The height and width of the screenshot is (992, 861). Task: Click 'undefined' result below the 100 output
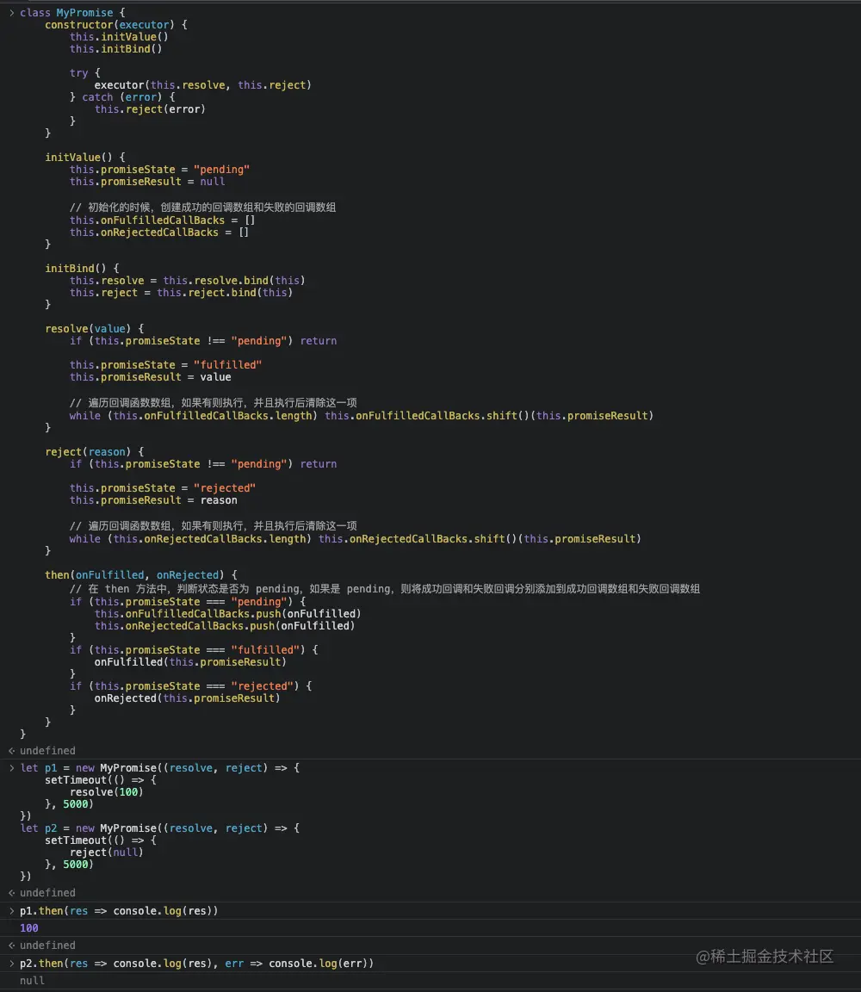tap(47, 945)
